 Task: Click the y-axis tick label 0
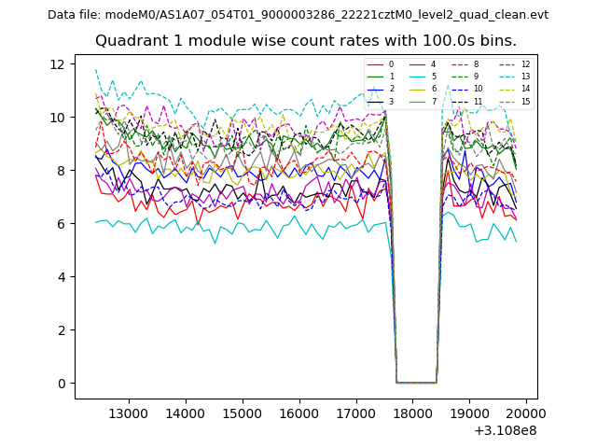click(x=60, y=383)
